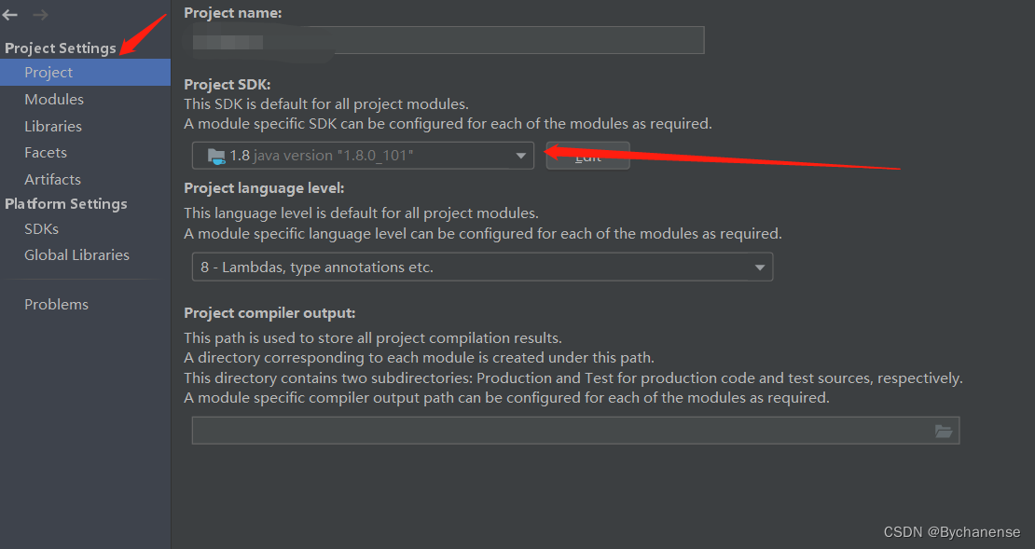Open Global Libraries under Platform Settings
This screenshot has width=1035, height=549.
pos(76,254)
